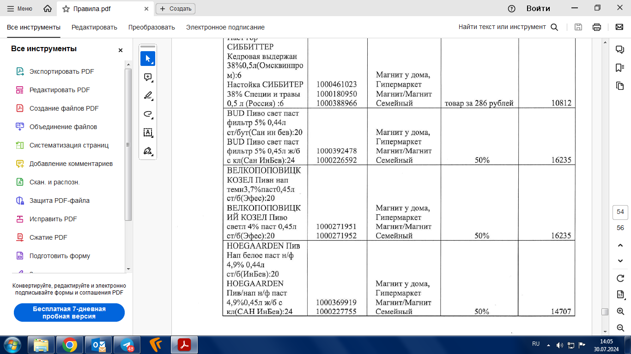Click the Найти текст или инструмент search

tap(509, 27)
